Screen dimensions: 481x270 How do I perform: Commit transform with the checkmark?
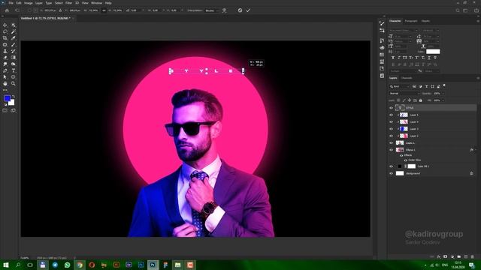pyautogui.click(x=248, y=10)
